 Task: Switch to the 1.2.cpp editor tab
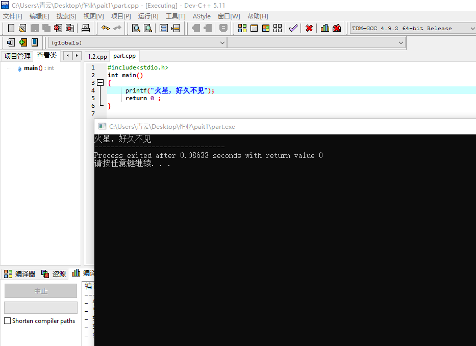click(x=97, y=56)
